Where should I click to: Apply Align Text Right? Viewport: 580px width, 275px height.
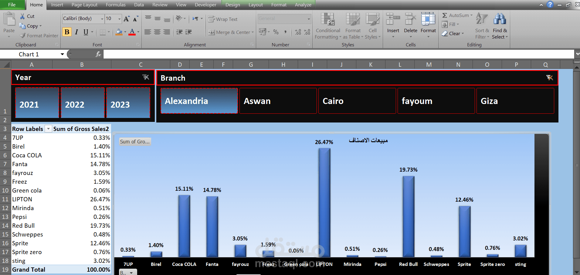(167, 32)
